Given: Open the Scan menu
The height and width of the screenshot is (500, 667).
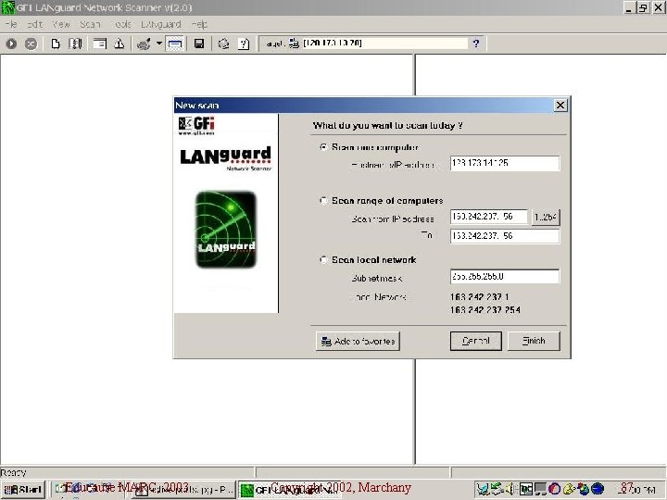Looking at the screenshot, I should 90,25.
